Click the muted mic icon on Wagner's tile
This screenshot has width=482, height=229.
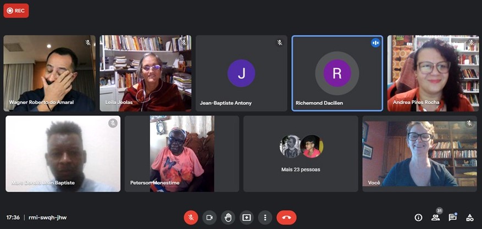click(x=87, y=43)
